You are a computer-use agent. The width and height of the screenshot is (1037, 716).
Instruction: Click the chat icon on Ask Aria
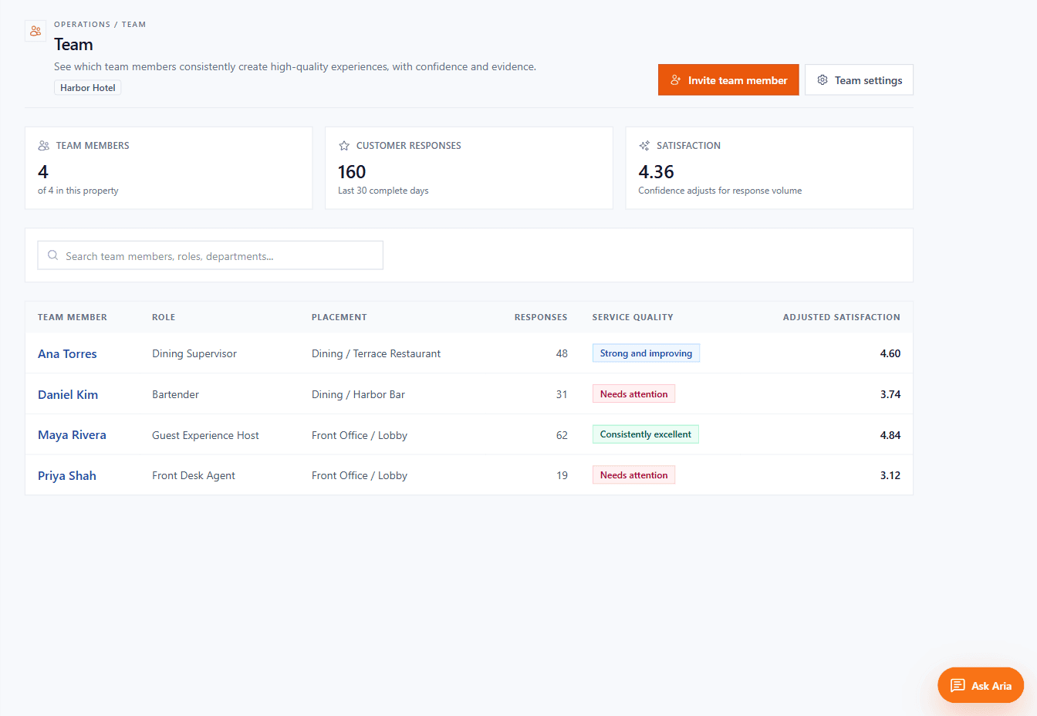tap(958, 685)
